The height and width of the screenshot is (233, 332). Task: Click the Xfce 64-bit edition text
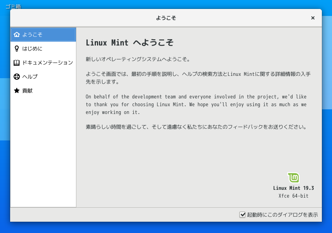pyautogui.click(x=293, y=196)
